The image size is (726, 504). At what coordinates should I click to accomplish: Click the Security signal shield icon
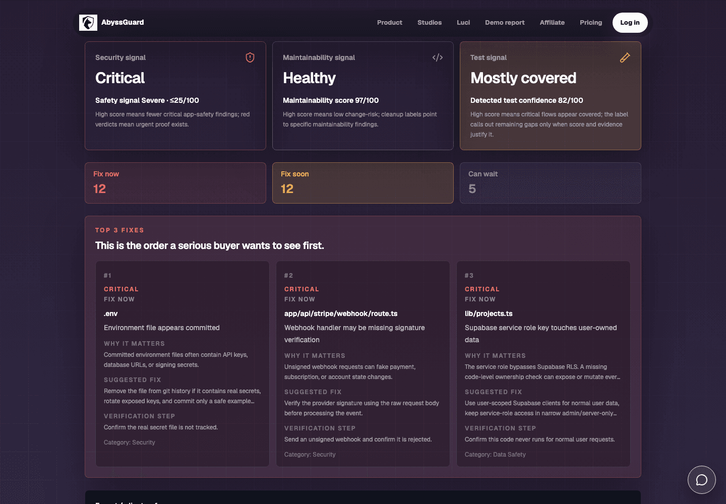pos(250,57)
